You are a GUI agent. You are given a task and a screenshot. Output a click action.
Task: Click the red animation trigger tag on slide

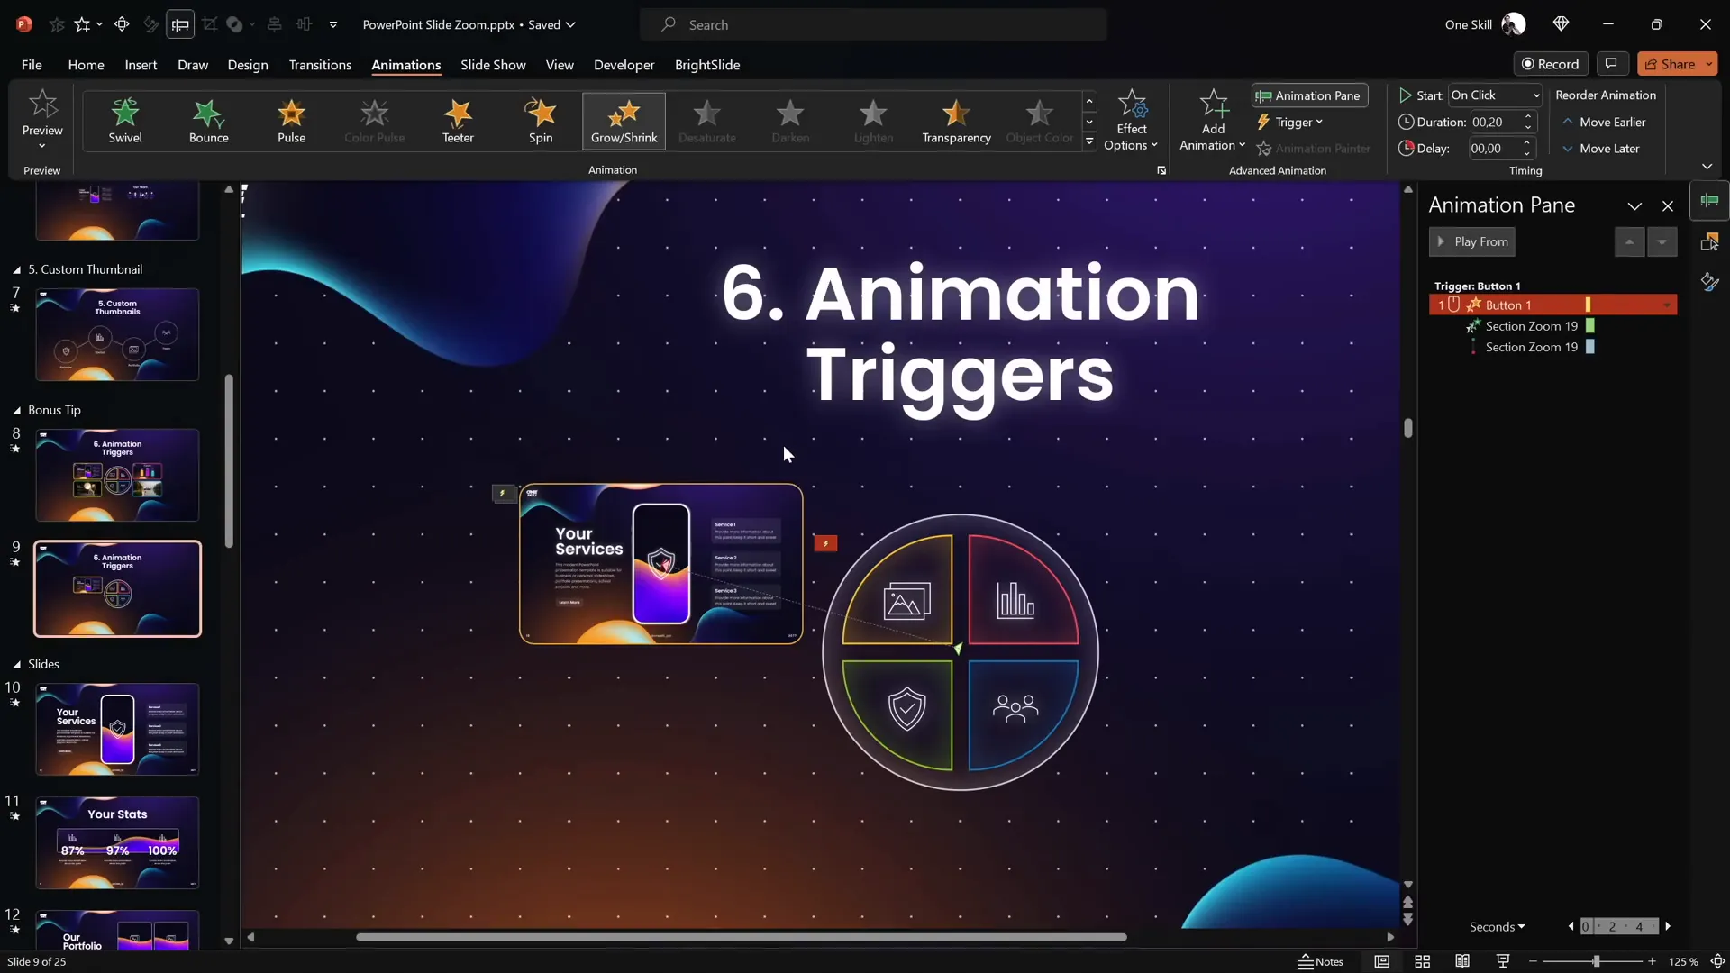point(825,543)
